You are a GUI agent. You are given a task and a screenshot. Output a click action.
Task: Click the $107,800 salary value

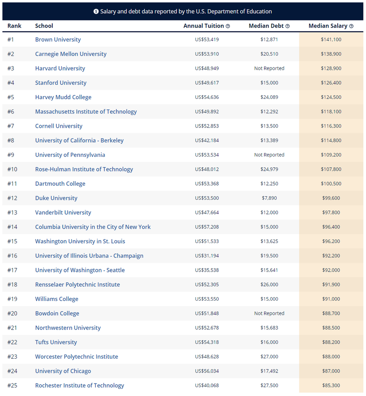pos(331,169)
